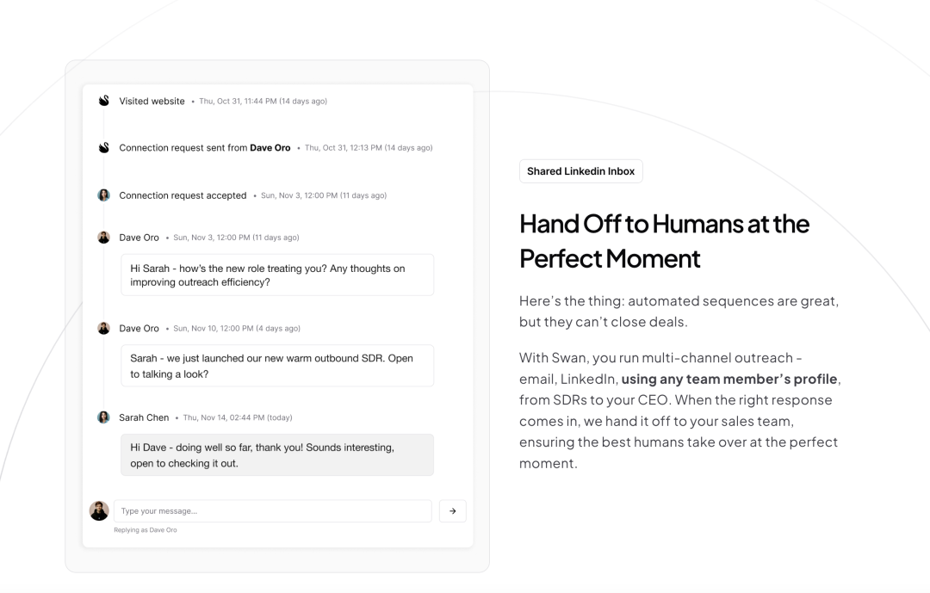Open Dave's message asking about new role
This screenshot has height=593, width=930.
277,275
